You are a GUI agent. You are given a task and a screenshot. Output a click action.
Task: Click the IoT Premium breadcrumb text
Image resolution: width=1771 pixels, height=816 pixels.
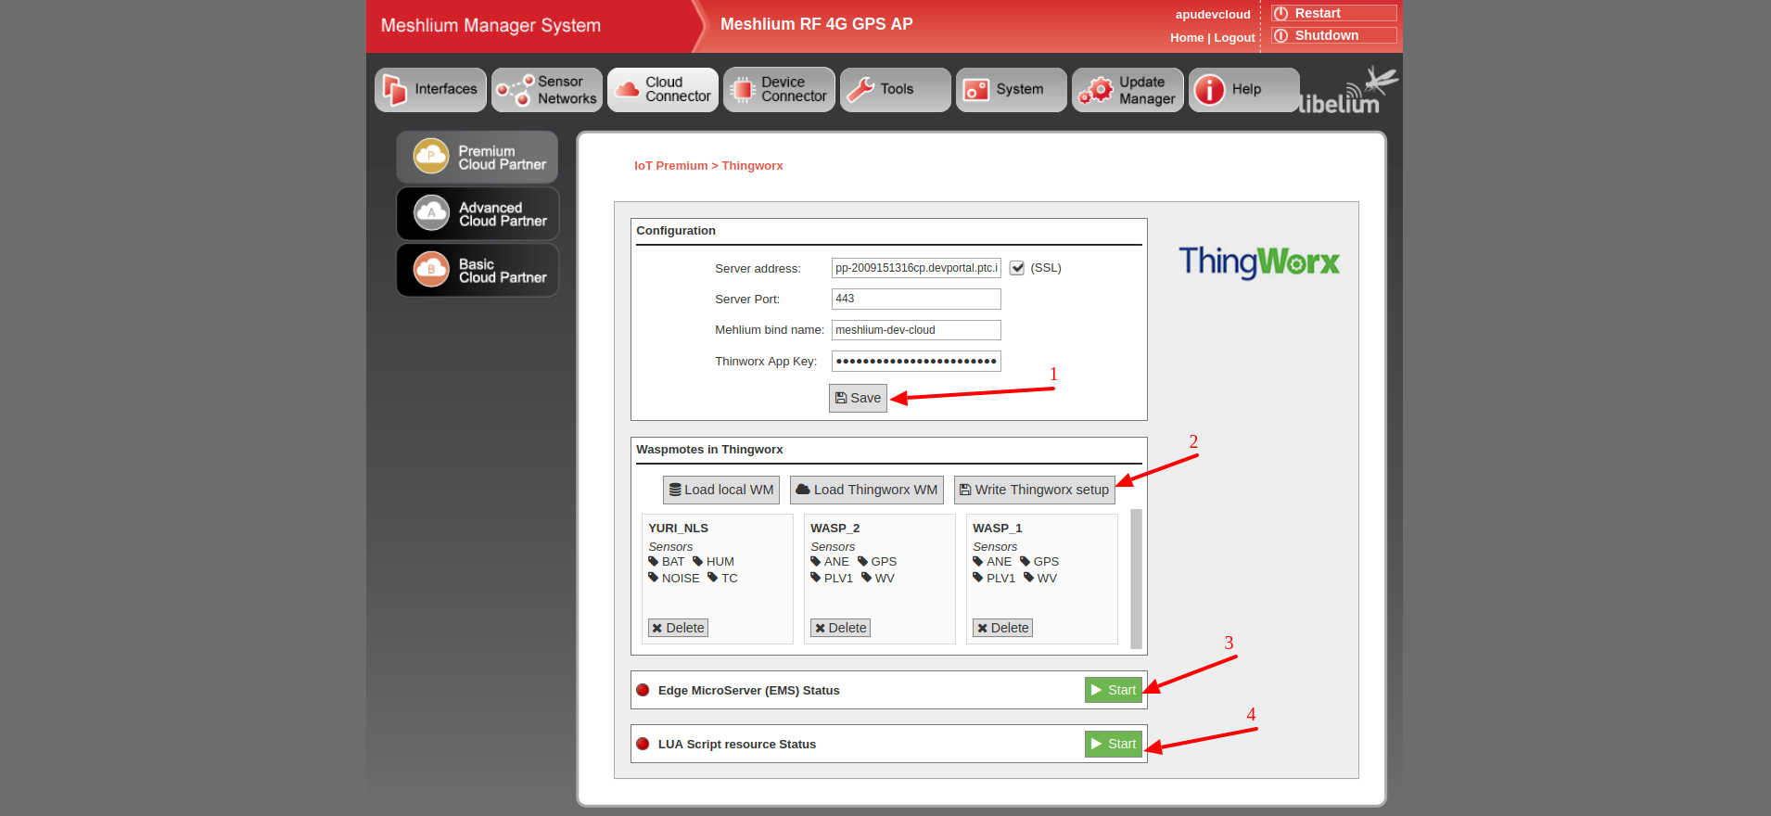coord(670,166)
